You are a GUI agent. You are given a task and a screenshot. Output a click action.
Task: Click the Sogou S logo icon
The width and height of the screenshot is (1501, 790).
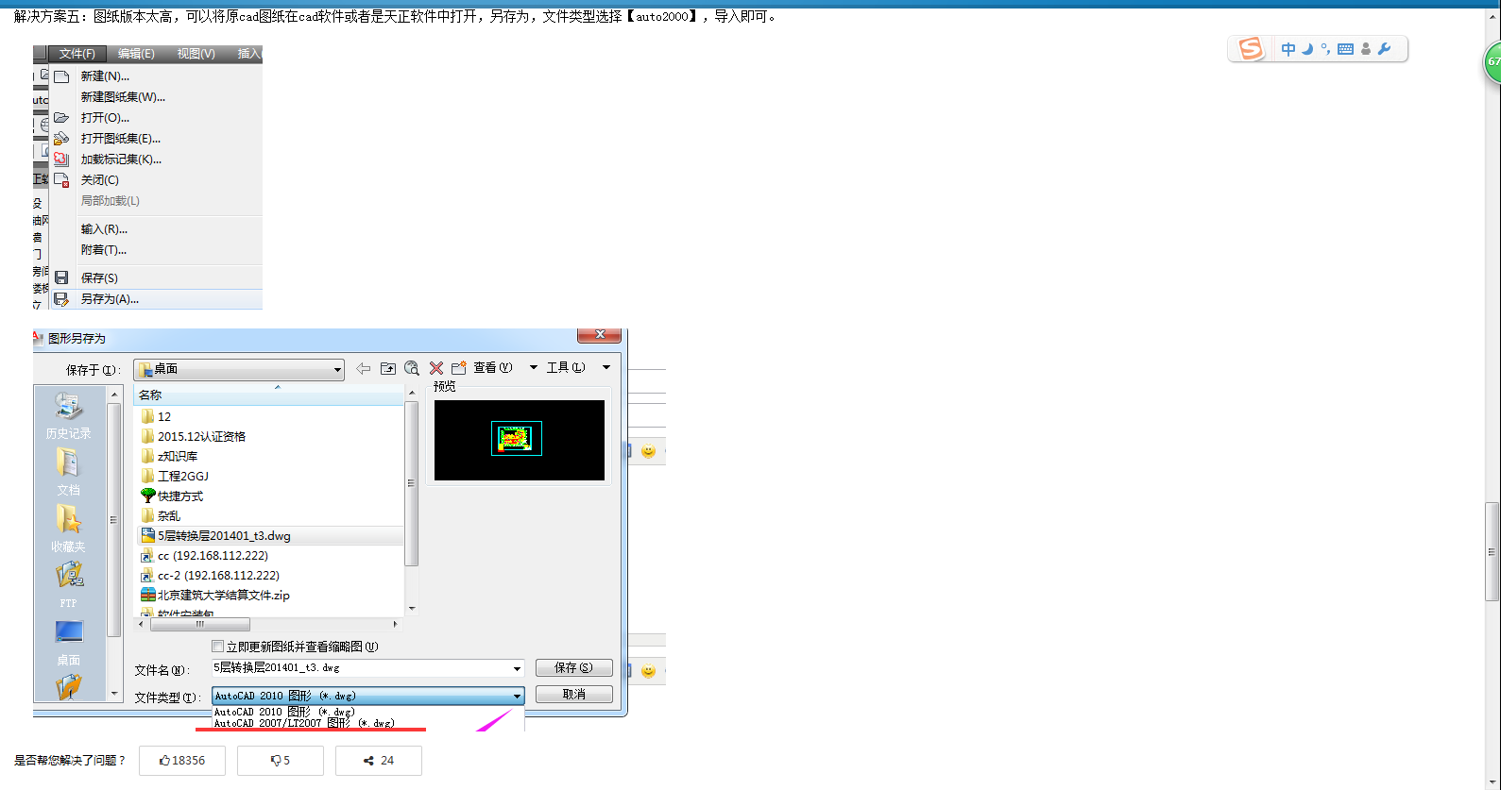point(1251,49)
